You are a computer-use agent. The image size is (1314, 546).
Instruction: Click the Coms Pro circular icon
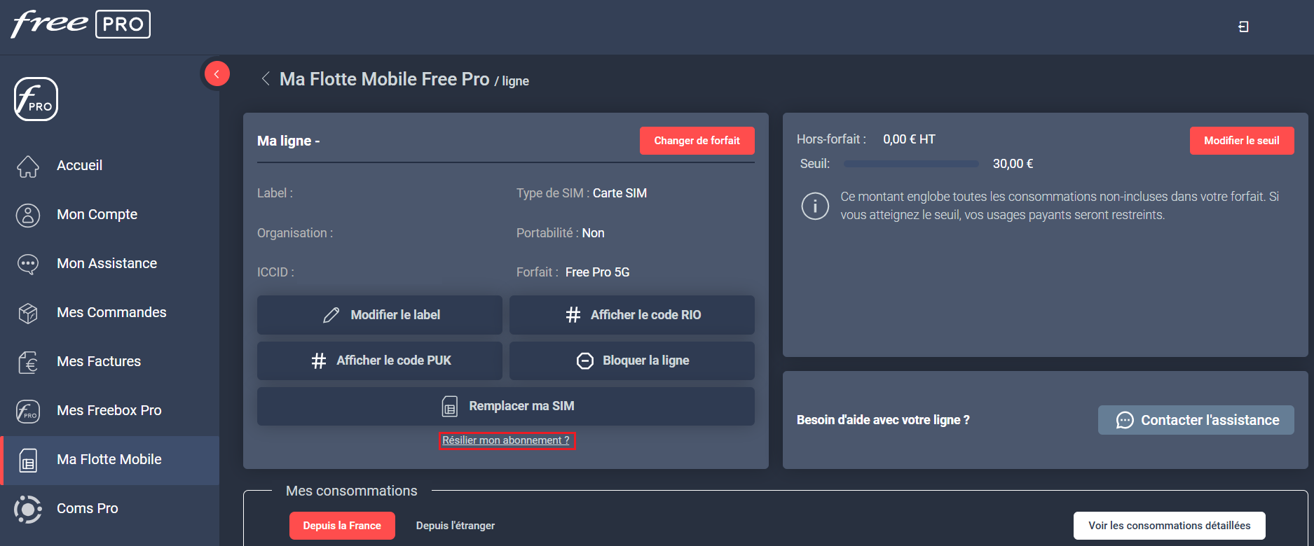28,509
